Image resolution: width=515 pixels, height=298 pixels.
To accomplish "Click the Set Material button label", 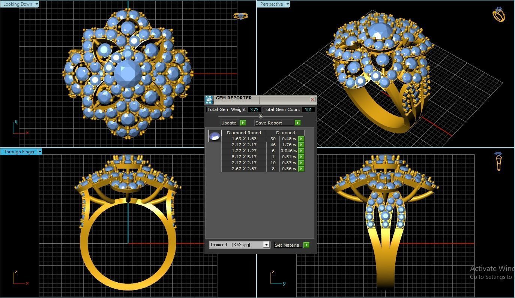I will coord(288,245).
